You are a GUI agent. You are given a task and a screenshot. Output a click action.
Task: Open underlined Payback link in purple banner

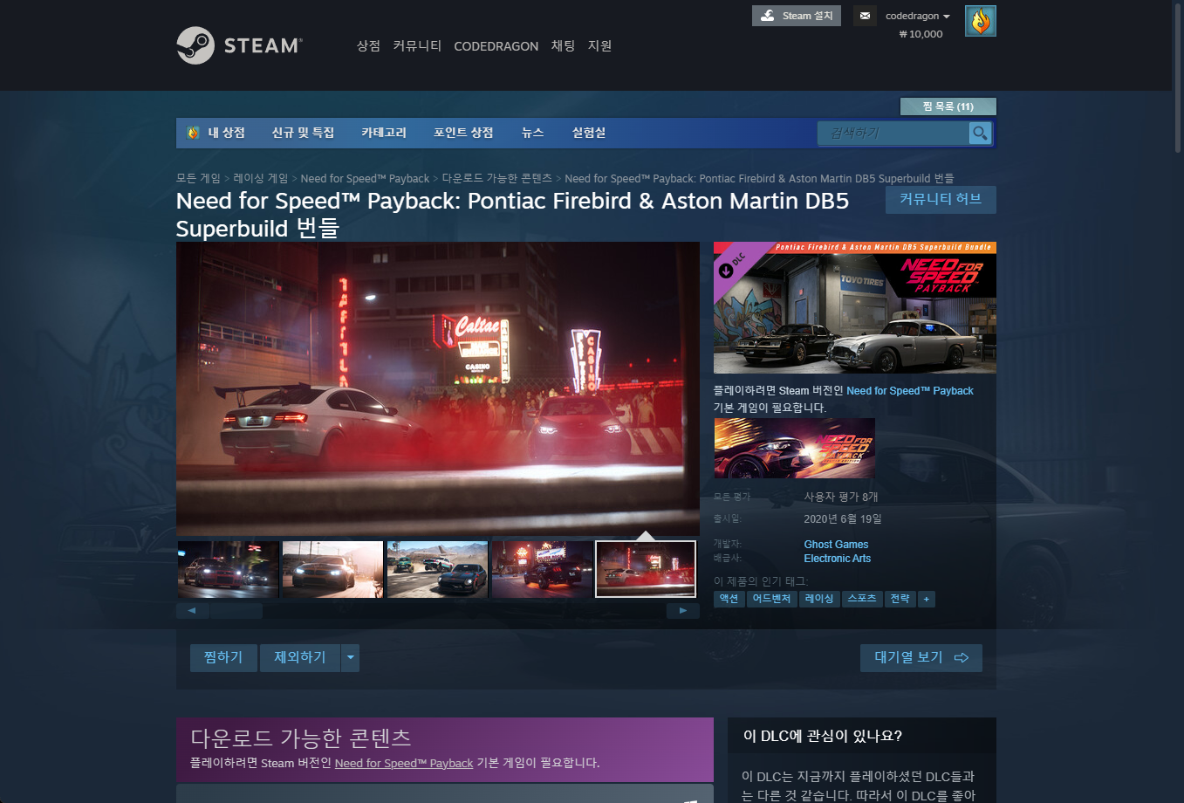coord(404,763)
